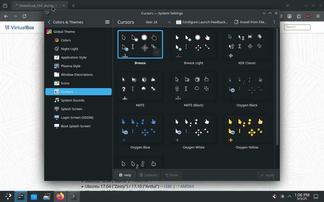Open Login Screen (SDDM) settings
Image resolution: width=324 pixels, height=202 pixels.
[x=78, y=117]
